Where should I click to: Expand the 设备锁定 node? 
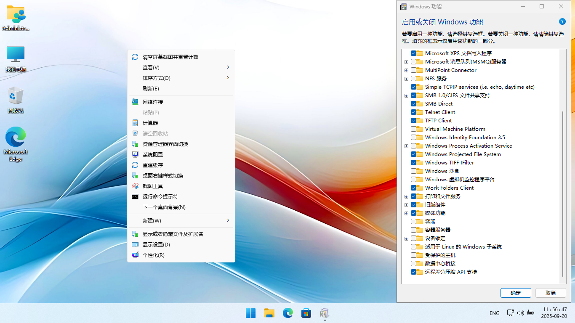(x=406, y=238)
